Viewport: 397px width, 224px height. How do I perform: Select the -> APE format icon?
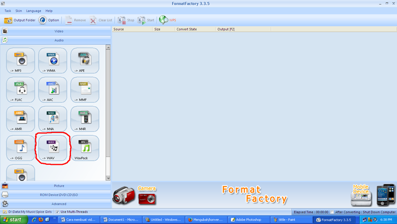85,61
